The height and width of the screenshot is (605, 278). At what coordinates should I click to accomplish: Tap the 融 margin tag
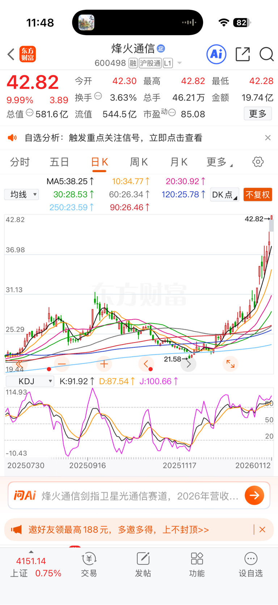click(x=133, y=63)
